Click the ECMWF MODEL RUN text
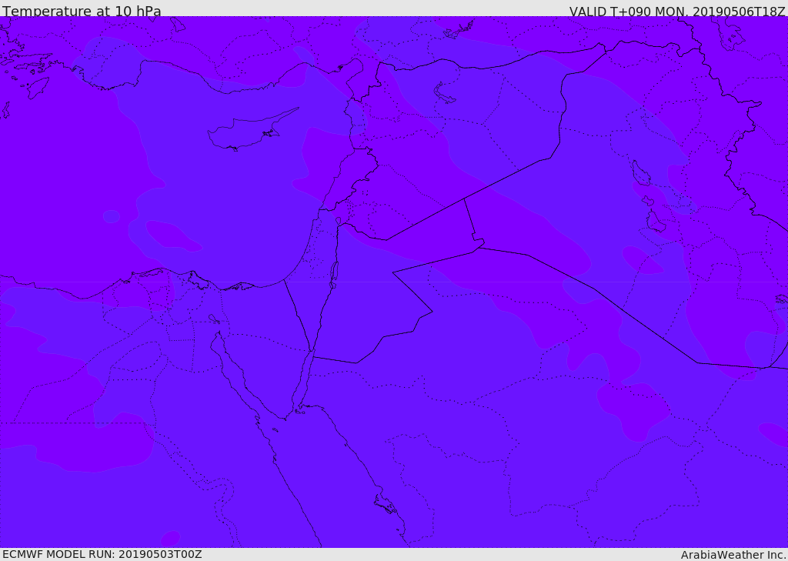 click(x=102, y=554)
